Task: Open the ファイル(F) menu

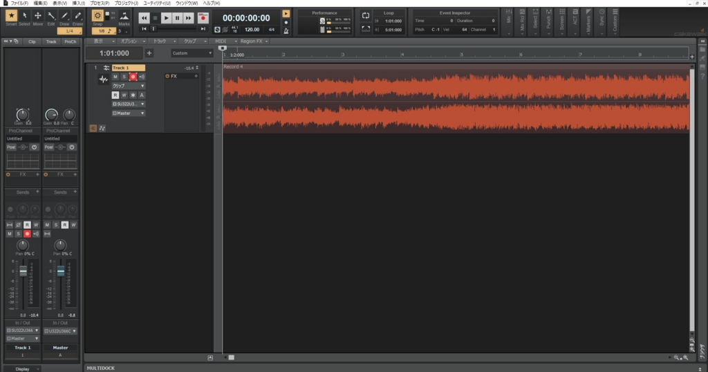Action: (x=19, y=3)
